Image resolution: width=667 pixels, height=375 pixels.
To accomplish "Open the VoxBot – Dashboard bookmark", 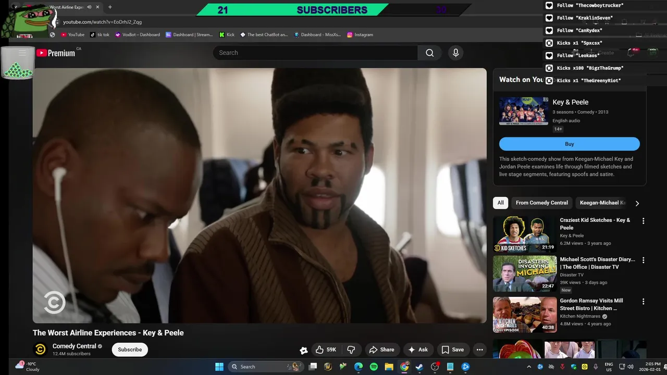I will [138, 35].
